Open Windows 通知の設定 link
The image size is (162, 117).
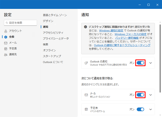(111, 31)
